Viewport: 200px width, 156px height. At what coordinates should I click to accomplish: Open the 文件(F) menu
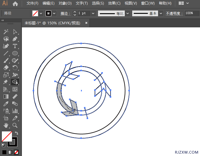pos(32,3)
